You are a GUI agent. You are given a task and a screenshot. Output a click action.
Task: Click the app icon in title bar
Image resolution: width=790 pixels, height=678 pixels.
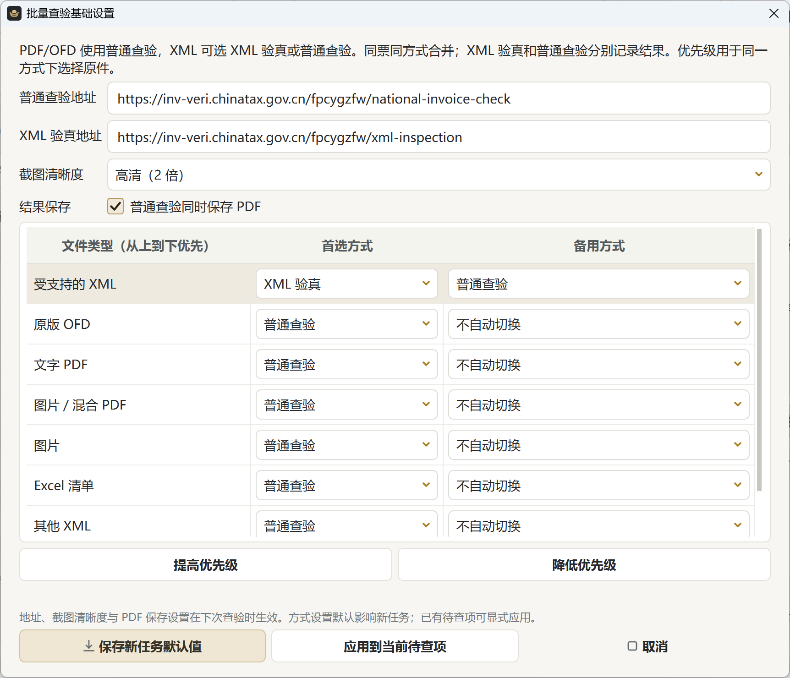[x=14, y=13]
